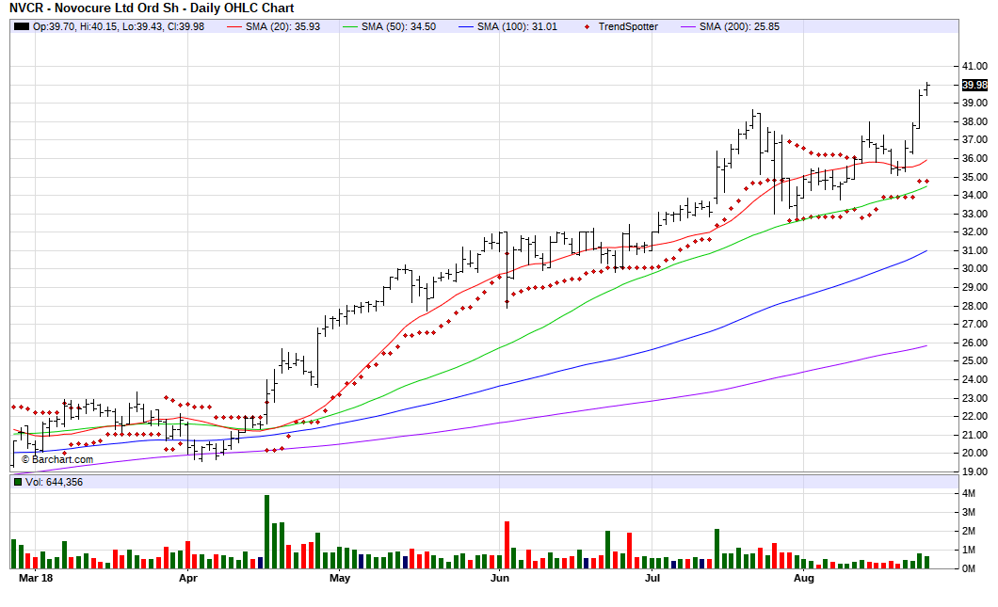
Task: Click the 36.00 price axis label
Action: coord(975,158)
